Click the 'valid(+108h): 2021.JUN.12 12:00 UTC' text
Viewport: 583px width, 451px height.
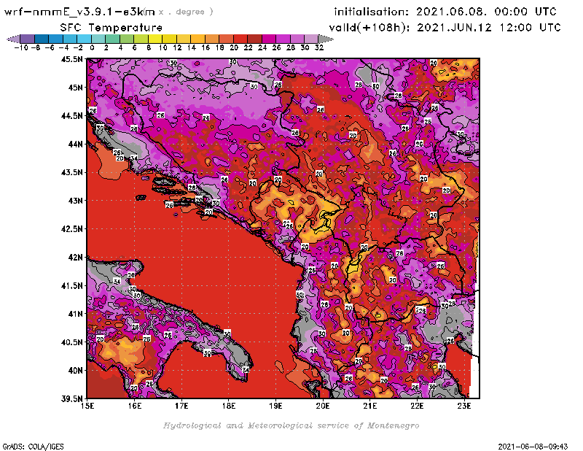(x=445, y=28)
